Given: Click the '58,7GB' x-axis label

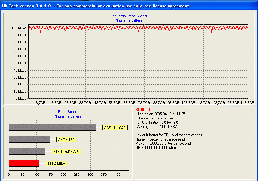Looking at the screenshot, I should pyautogui.click(x=114, y=103).
